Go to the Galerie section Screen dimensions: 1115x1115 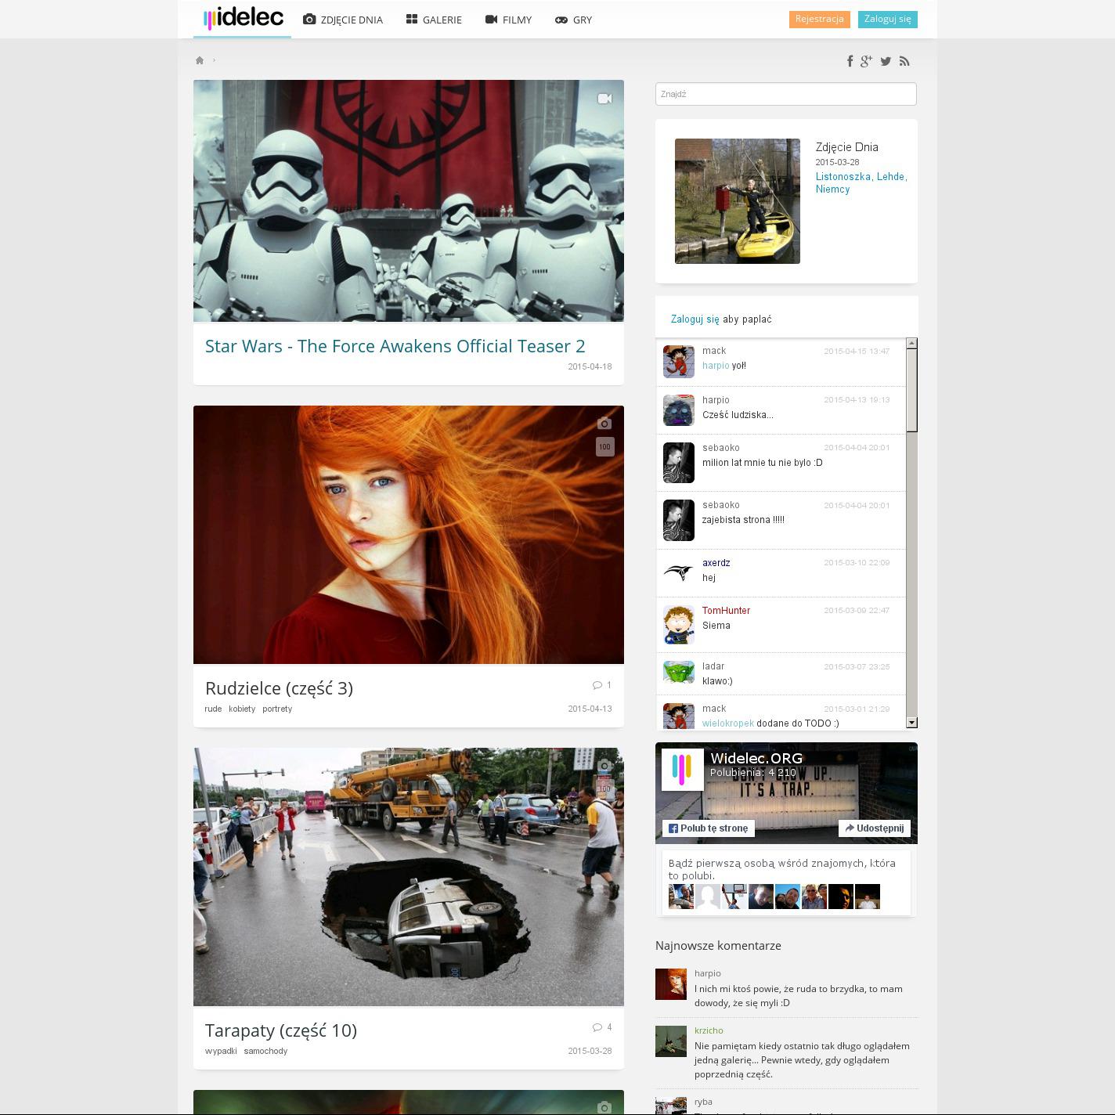434,20
